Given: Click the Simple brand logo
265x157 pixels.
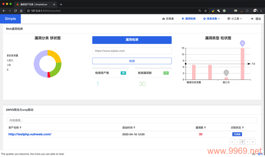Looking at the screenshot, I should click(x=10, y=19).
